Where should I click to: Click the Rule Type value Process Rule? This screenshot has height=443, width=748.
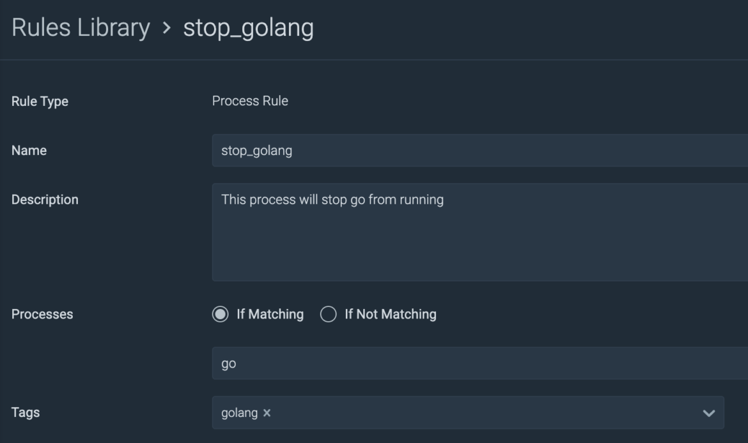250,101
